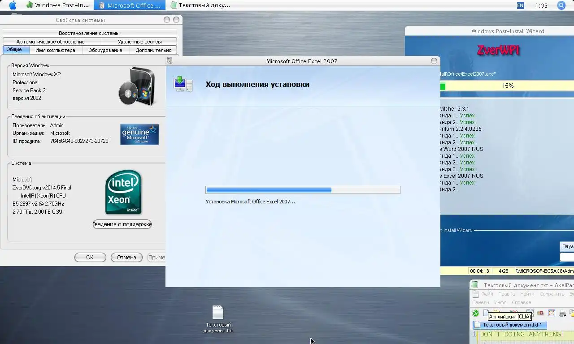Open the Восстановление системы tab
574x344 pixels.
(x=89, y=33)
